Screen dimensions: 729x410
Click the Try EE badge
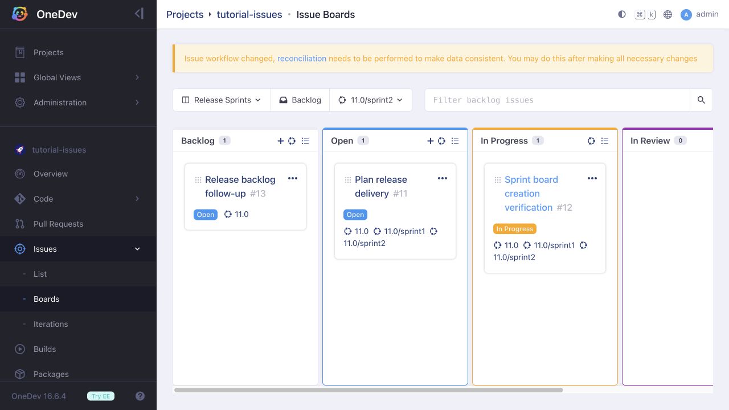101,396
